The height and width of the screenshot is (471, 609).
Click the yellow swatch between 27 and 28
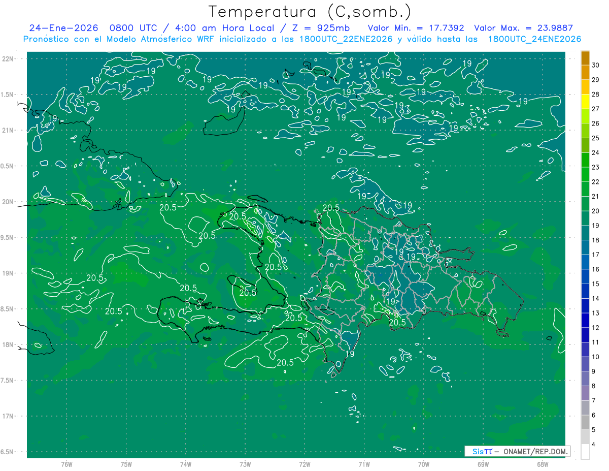[x=585, y=102]
